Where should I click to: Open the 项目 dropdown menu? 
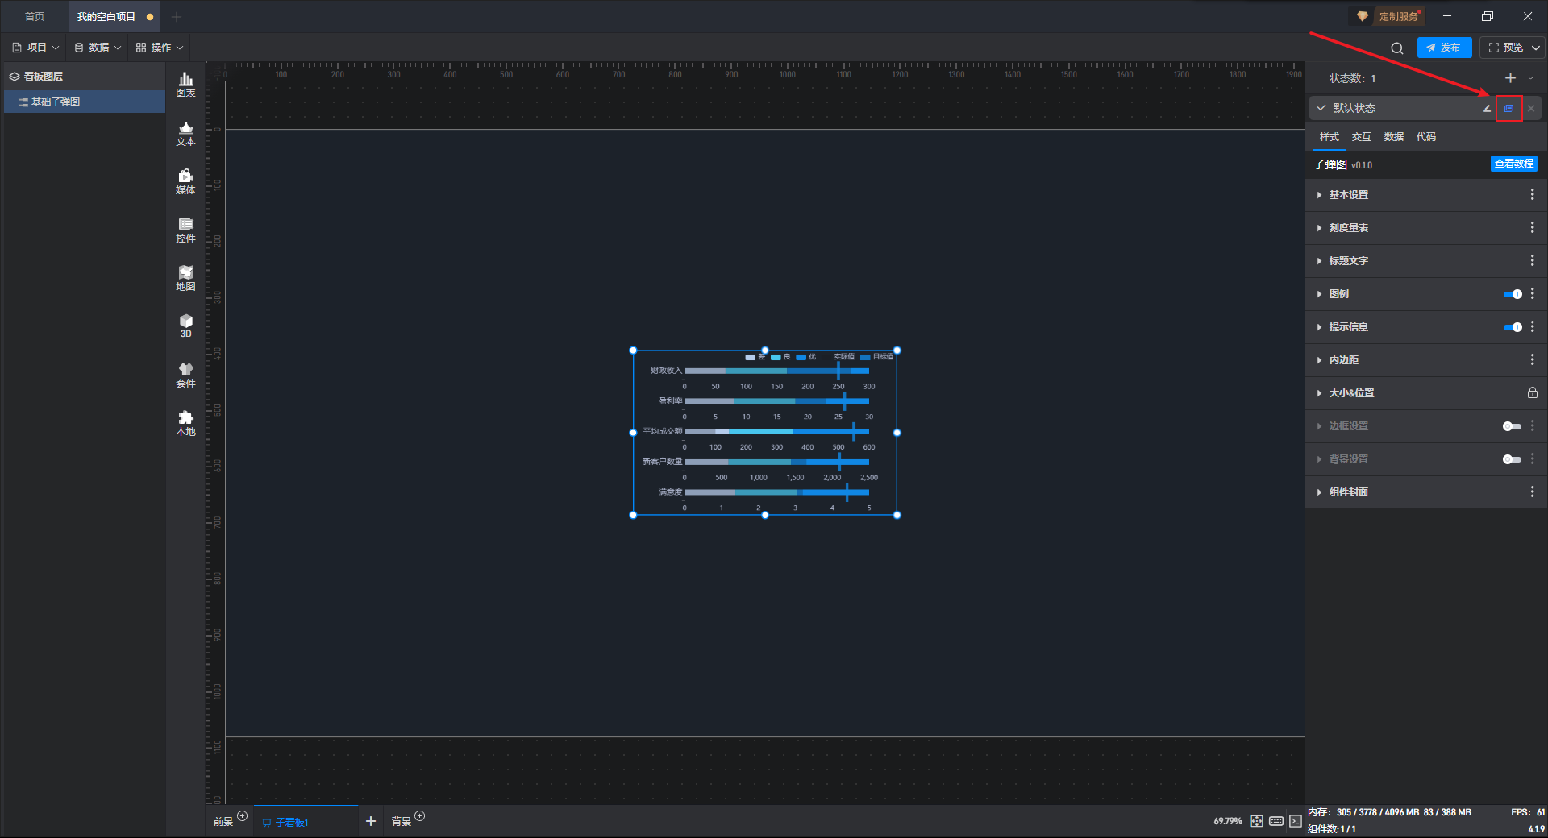[36, 48]
